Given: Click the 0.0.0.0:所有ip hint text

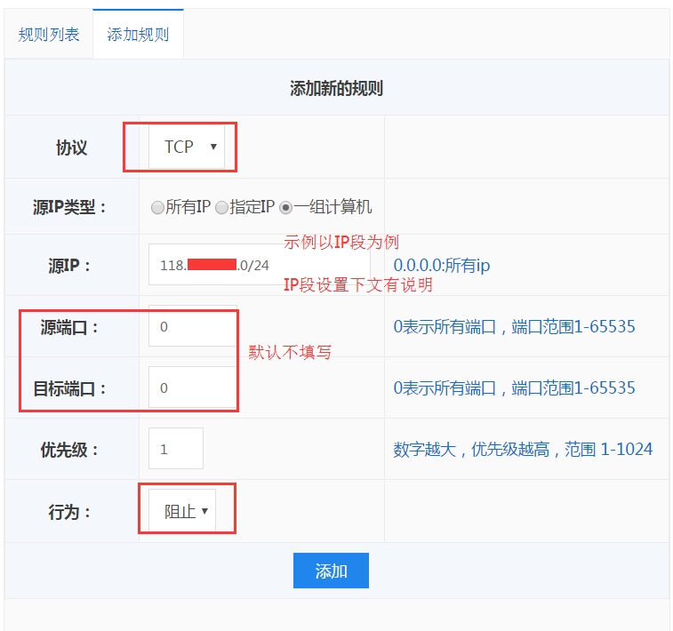Looking at the screenshot, I should (441, 265).
